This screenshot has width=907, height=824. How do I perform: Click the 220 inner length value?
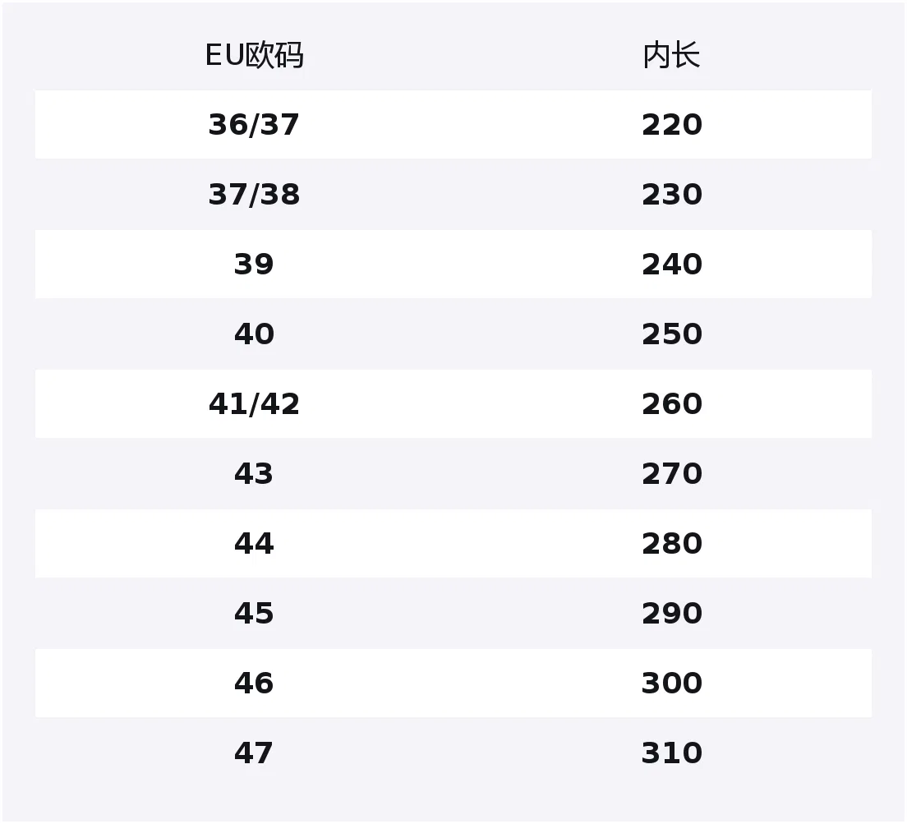(672, 125)
